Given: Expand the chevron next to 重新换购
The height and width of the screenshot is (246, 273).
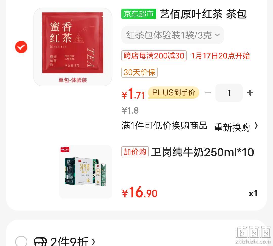Looking at the screenshot, I should click(256, 126).
